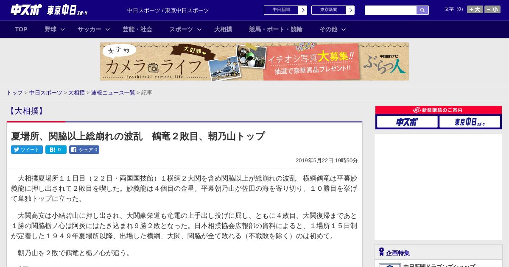
Task: Open 中日新聞ドラゴンズショップ sidebar link
Action: click(x=439, y=266)
